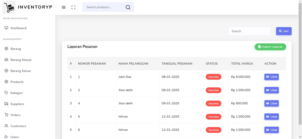This screenshot has width=302, height=139.
Task: Export the report with Export Laporan
Action: coord(270,47)
